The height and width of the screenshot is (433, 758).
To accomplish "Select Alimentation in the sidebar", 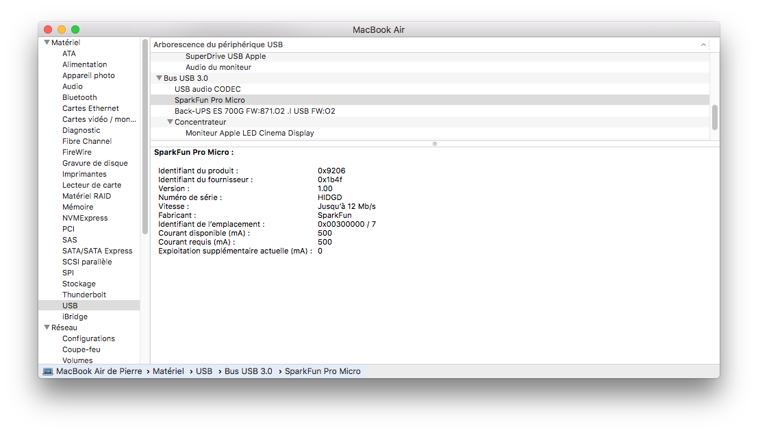I will pyautogui.click(x=85, y=64).
